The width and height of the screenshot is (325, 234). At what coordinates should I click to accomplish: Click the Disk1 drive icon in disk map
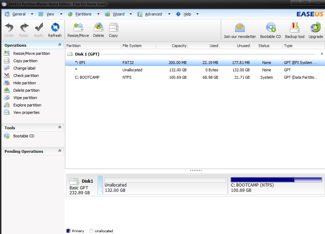(74, 181)
